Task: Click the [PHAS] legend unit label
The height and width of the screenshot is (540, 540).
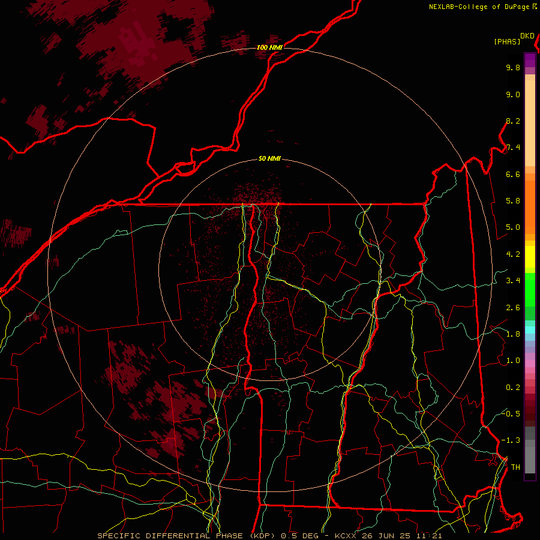Action: pyautogui.click(x=507, y=42)
